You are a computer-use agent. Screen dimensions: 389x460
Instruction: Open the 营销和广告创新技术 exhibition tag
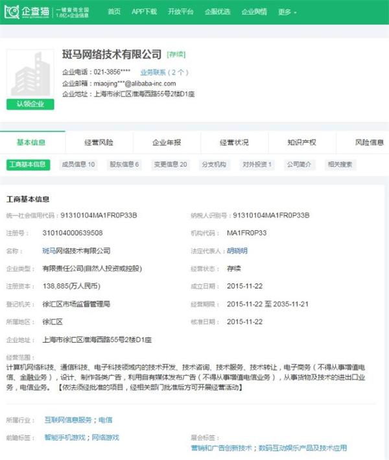pyautogui.click(x=221, y=448)
